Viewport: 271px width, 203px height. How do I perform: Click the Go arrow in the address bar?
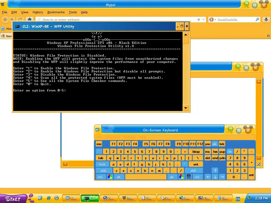click(x=198, y=20)
